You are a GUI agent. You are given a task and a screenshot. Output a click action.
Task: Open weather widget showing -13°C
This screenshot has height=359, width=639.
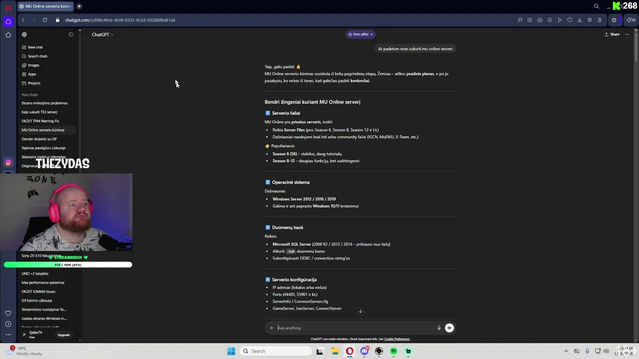click(x=25, y=351)
